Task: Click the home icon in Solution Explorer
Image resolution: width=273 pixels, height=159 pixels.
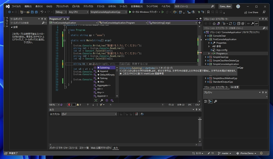Action: coord(214,23)
